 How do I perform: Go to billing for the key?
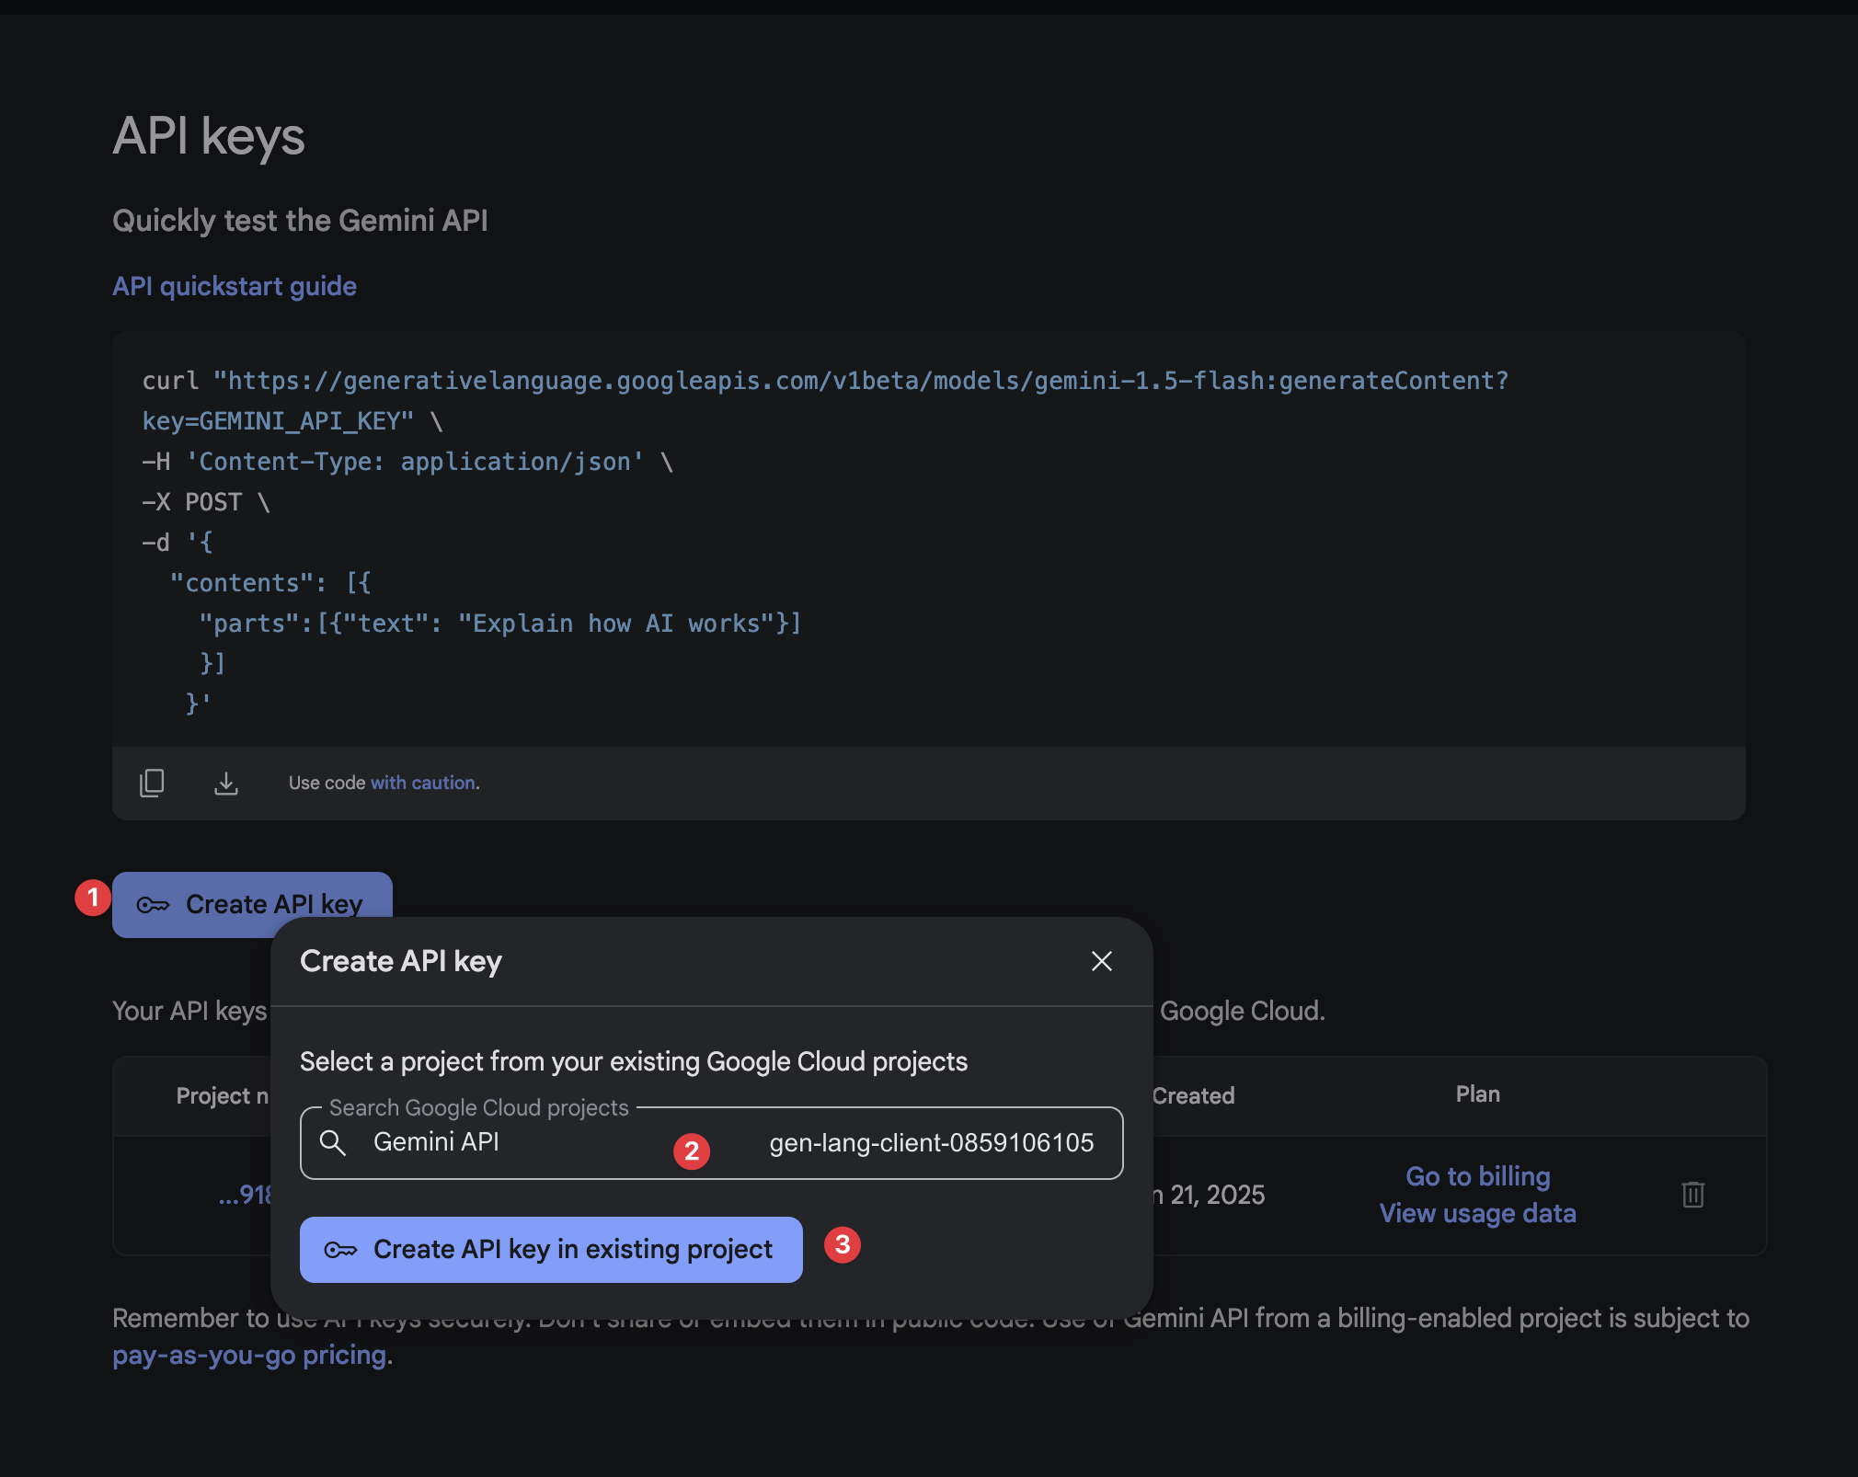(x=1478, y=1176)
